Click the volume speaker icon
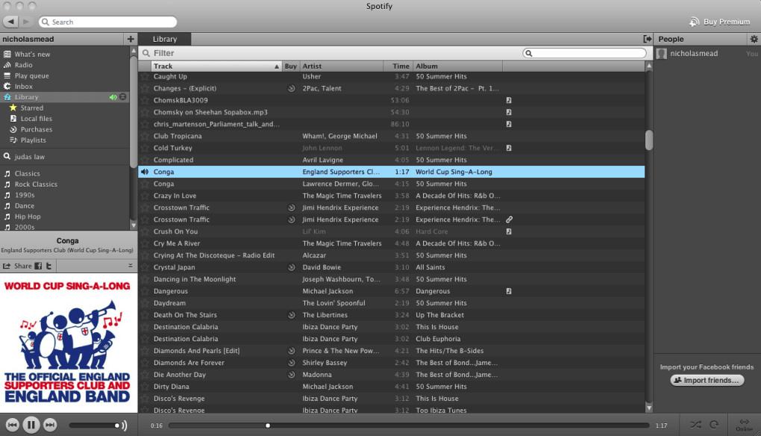This screenshot has height=436, width=761. click(x=125, y=426)
